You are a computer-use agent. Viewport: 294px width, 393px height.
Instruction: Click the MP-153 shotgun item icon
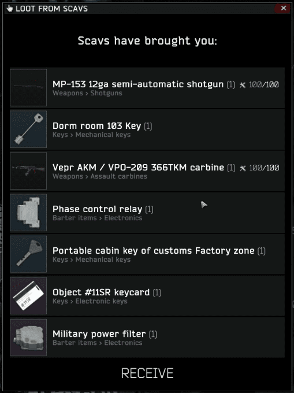click(28, 87)
